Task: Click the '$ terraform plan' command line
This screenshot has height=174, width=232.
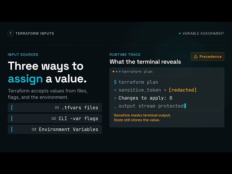Action: tap(136, 82)
